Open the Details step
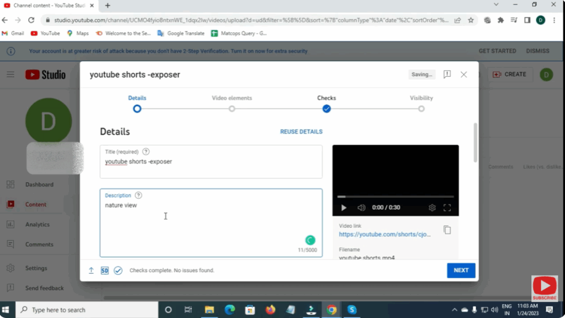 pos(137,108)
